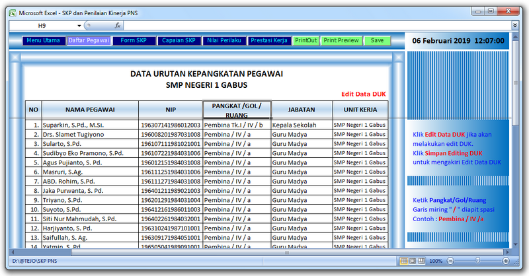Open the Form SKP page

click(x=134, y=40)
